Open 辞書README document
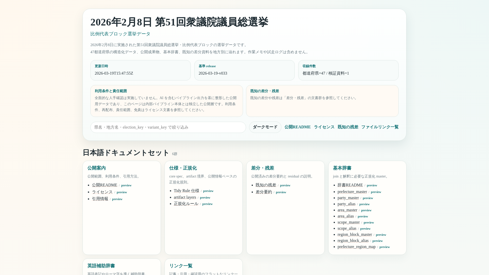The image size is (489, 275). click(x=350, y=185)
